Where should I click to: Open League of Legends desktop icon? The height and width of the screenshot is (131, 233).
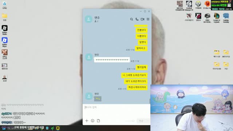coord(217,18)
